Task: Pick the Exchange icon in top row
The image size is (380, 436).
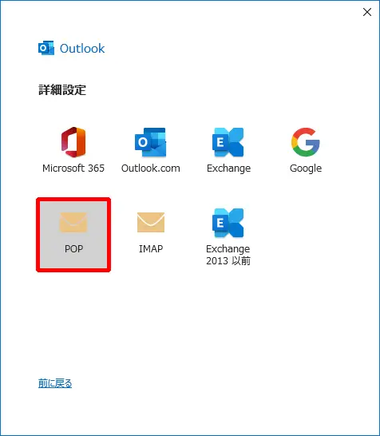Action: tap(228, 142)
